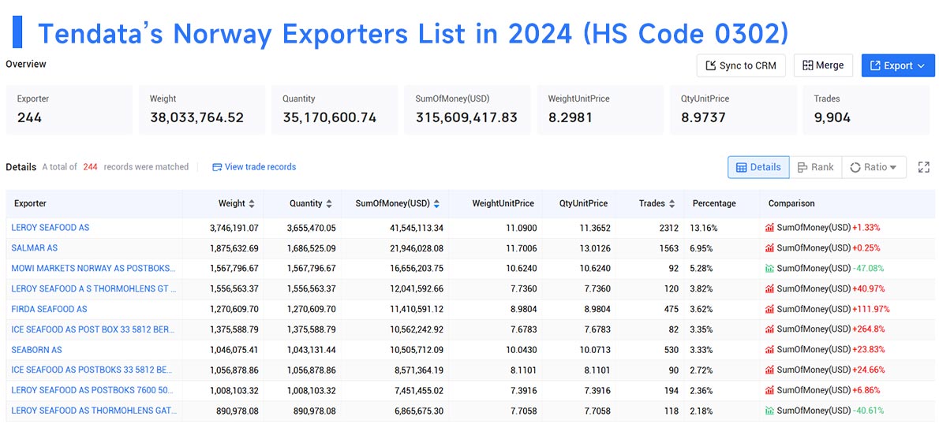
Task: Click trend chart icon in +23.83% row
Action: tap(769, 350)
